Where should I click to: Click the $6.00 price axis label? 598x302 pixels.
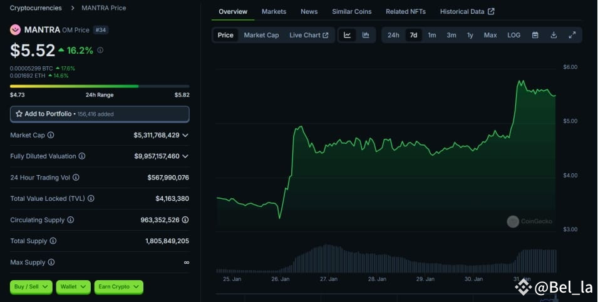pyautogui.click(x=570, y=67)
